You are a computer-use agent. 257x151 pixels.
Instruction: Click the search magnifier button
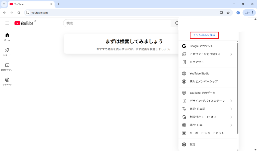[176, 23]
